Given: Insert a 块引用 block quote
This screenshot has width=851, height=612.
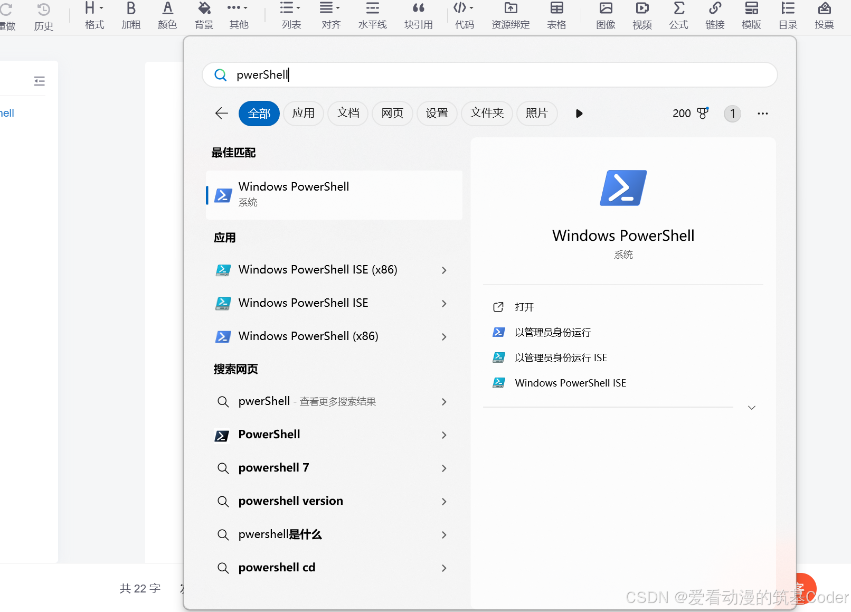Looking at the screenshot, I should pyautogui.click(x=419, y=16).
